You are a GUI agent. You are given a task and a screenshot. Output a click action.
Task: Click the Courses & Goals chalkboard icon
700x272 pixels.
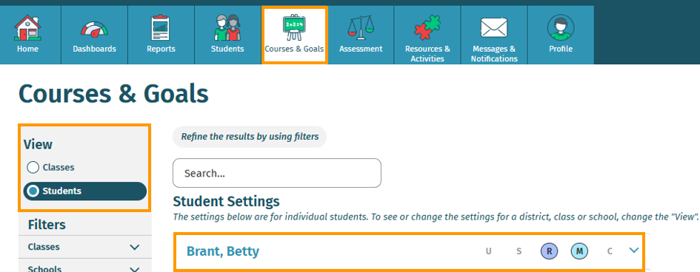pos(294,27)
